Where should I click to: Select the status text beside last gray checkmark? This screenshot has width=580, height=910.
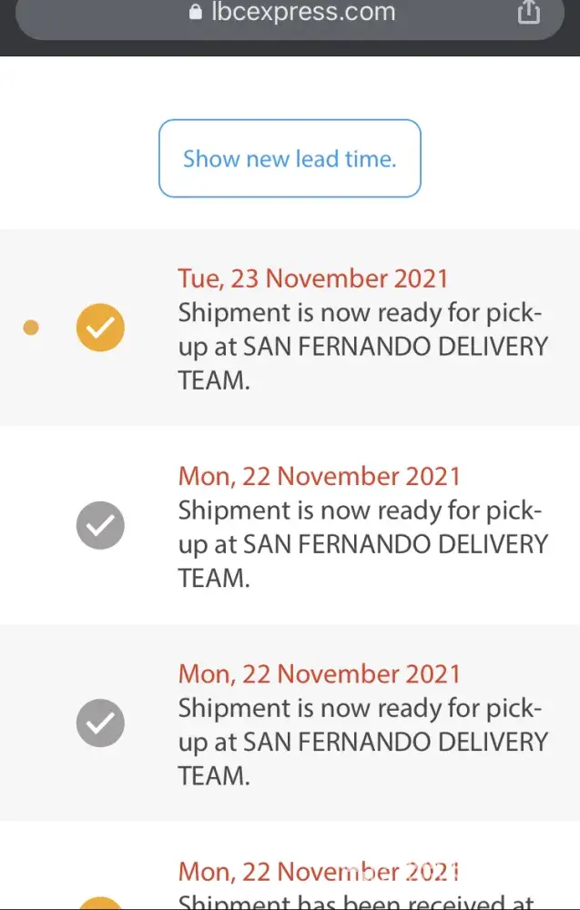(x=362, y=743)
